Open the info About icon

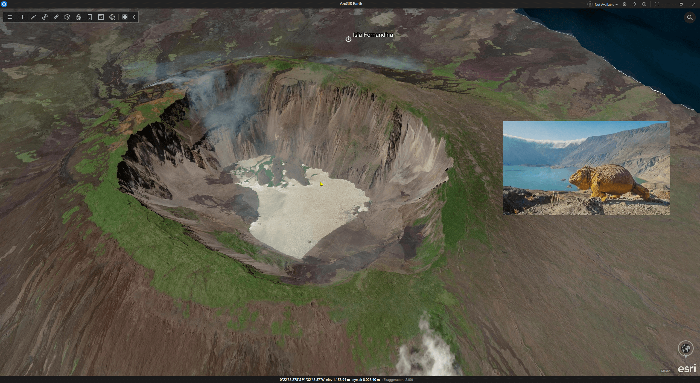click(644, 4)
